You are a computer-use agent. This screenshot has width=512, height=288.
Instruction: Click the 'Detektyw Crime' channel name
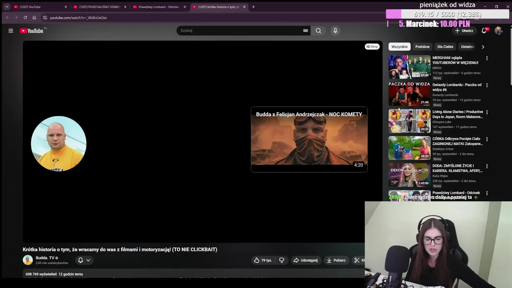pyautogui.click(x=443, y=149)
